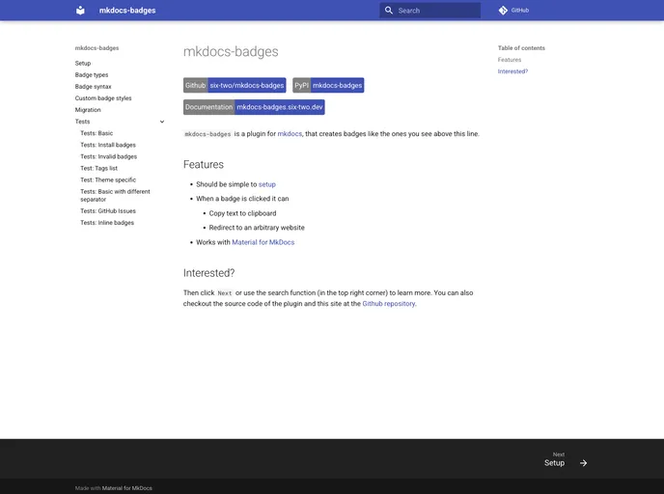This screenshot has width=664, height=494.
Task: Click the search magnifier icon
Action: [388, 11]
